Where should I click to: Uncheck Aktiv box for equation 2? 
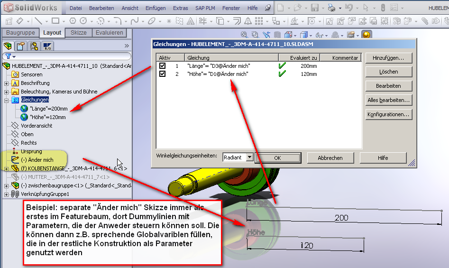pos(162,74)
